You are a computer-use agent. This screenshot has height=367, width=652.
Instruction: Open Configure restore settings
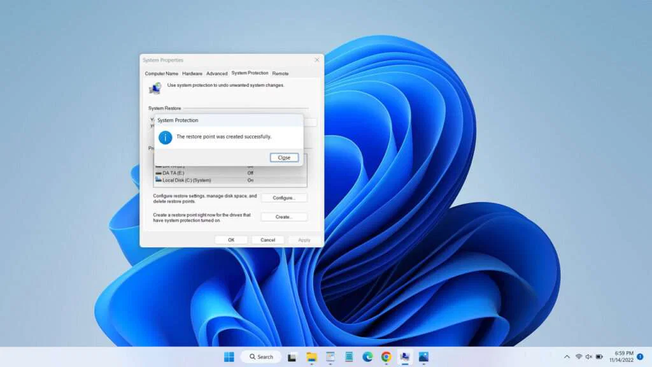(283, 198)
